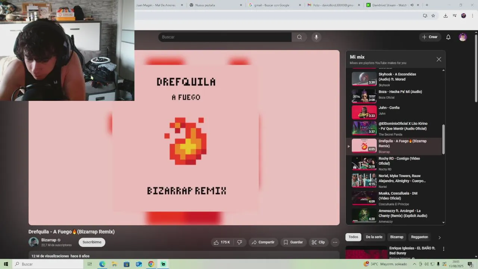Save video with Guardar button
Image resolution: width=478 pixels, height=269 pixels.
(x=293, y=242)
